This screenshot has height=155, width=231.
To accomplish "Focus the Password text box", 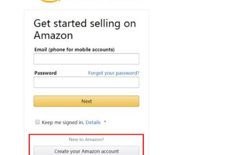I will click(86, 82).
